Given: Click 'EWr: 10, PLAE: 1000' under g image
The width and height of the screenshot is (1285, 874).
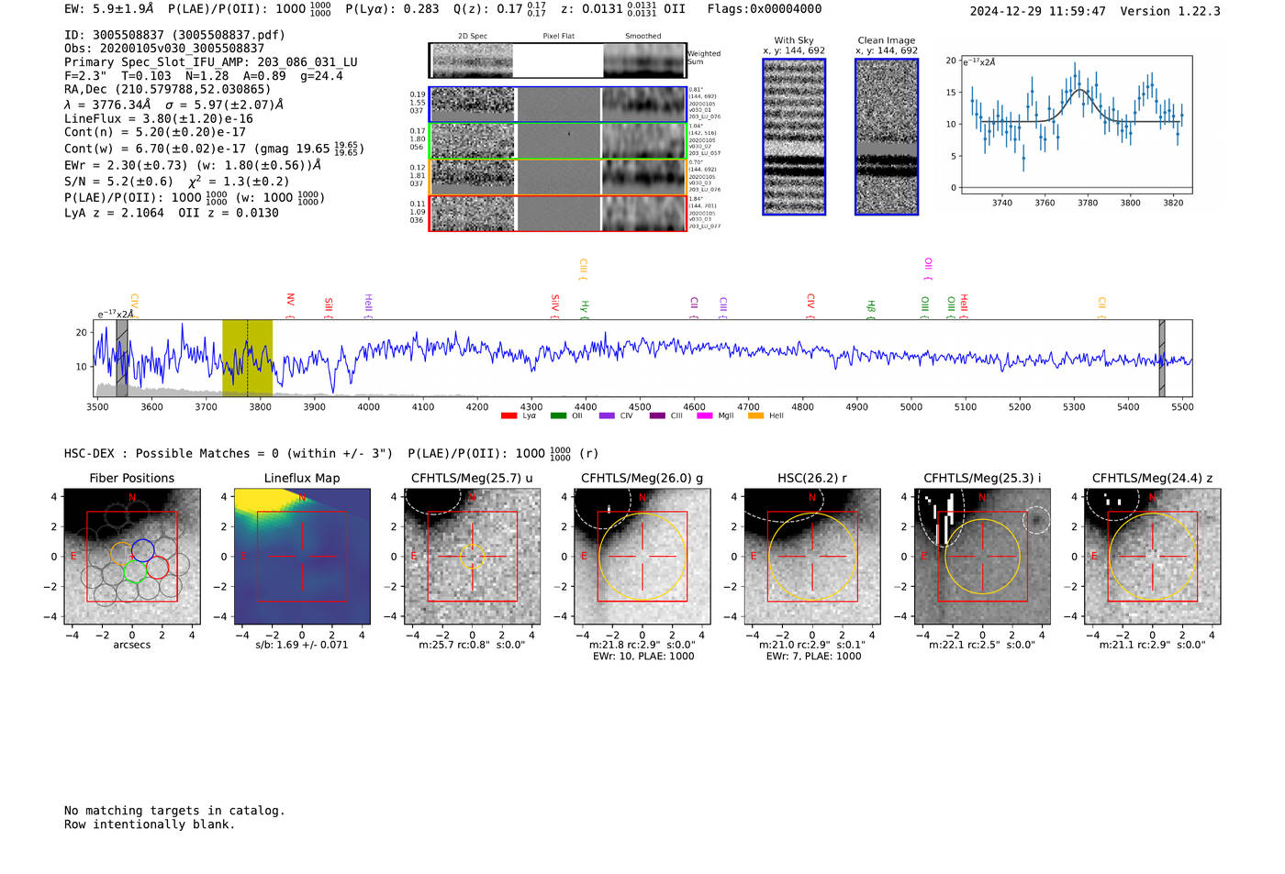Looking at the screenshot, I should point(643,657).
